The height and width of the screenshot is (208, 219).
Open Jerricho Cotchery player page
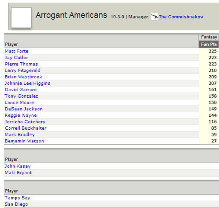[25, 122]
